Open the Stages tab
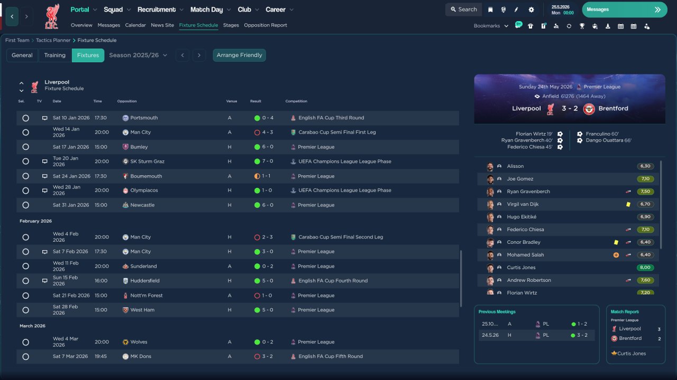Image resolution: width=677 pixels, height=380 pixels. (231, 25)
